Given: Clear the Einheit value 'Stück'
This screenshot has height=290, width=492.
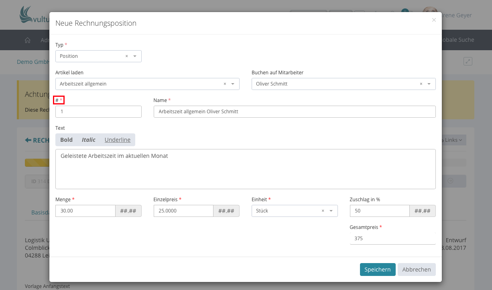Looking at the screenshot, I should coord(323,211).
